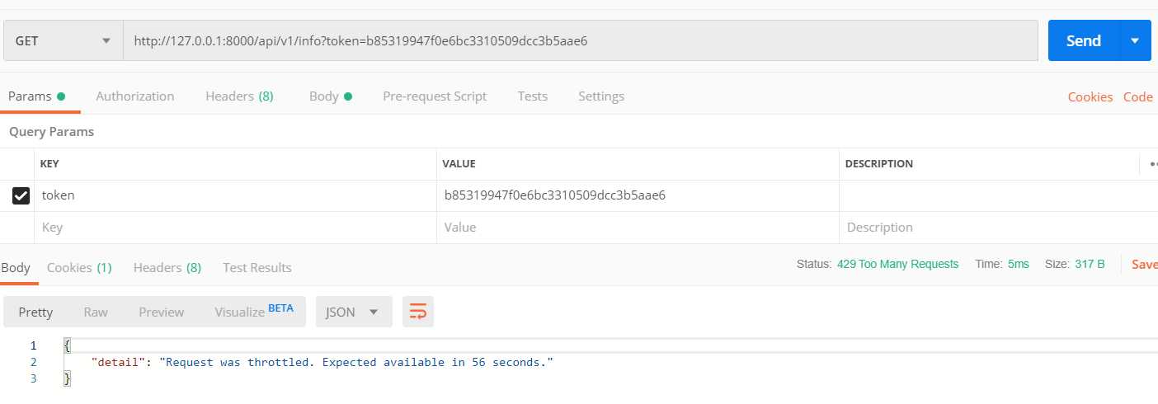Screen dimensions: 1158x404
Task: Click the empty Key placeholder field
Action: (x=235, y=228)
